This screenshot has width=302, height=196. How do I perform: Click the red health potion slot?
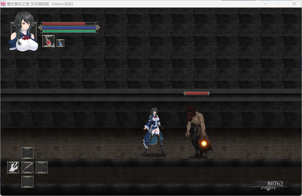48,41
